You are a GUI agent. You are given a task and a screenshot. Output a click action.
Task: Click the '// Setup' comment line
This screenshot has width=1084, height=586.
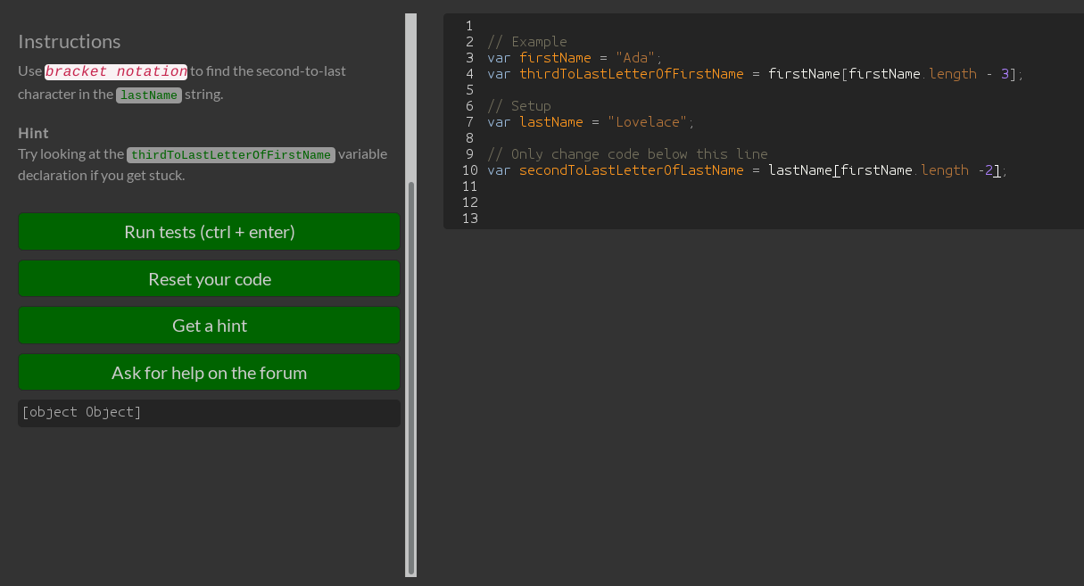tap(518, 106)
